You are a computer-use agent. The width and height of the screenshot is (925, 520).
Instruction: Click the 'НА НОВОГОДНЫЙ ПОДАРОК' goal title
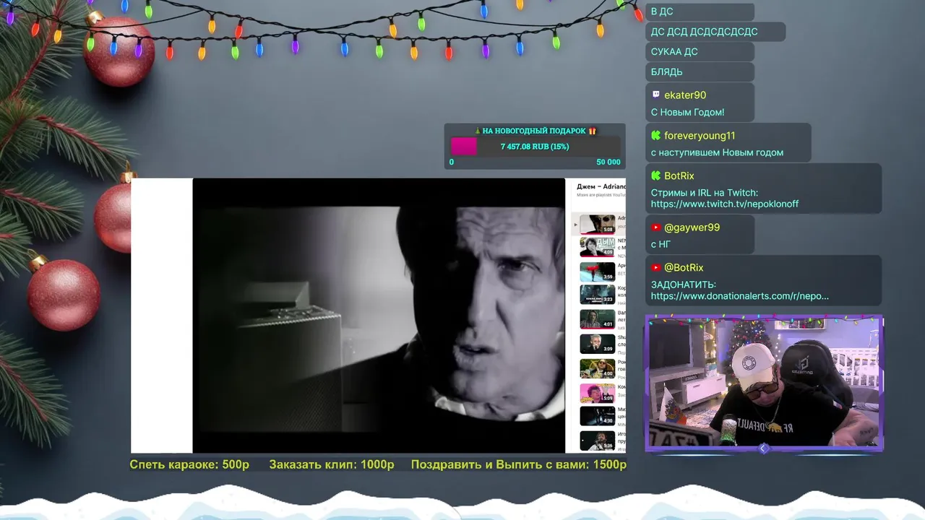click(x=534, y=131)
